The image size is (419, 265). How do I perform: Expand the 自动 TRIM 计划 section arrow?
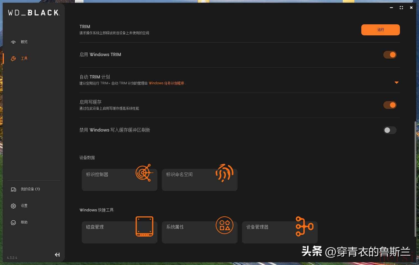[396, 83]
